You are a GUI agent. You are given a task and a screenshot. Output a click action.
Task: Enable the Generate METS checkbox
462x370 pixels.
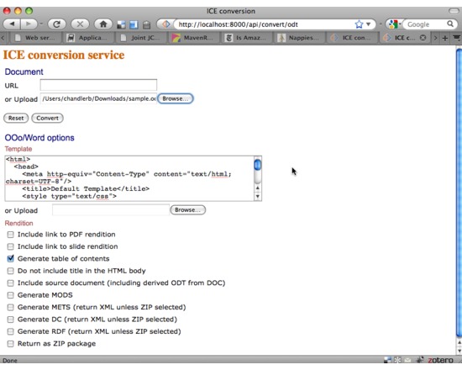[11, 308]
